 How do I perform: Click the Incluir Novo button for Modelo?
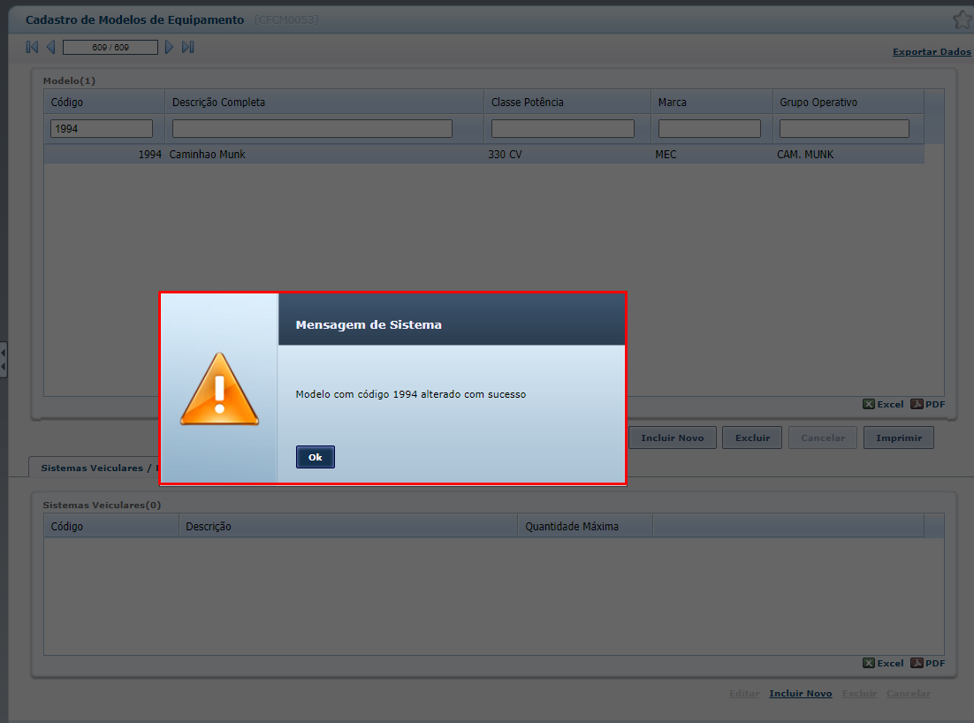pos(672,438)
